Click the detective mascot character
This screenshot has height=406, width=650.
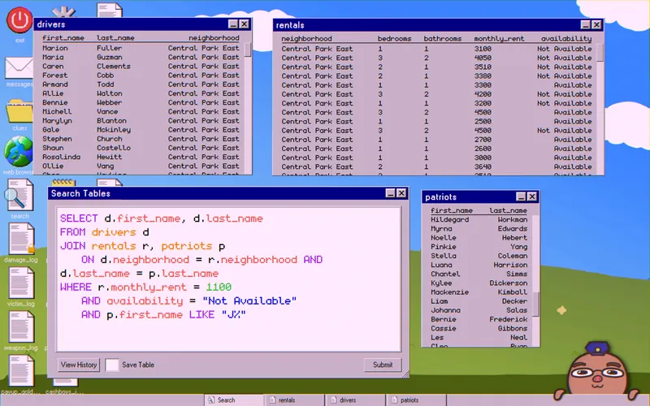click(x=597, y=371)
